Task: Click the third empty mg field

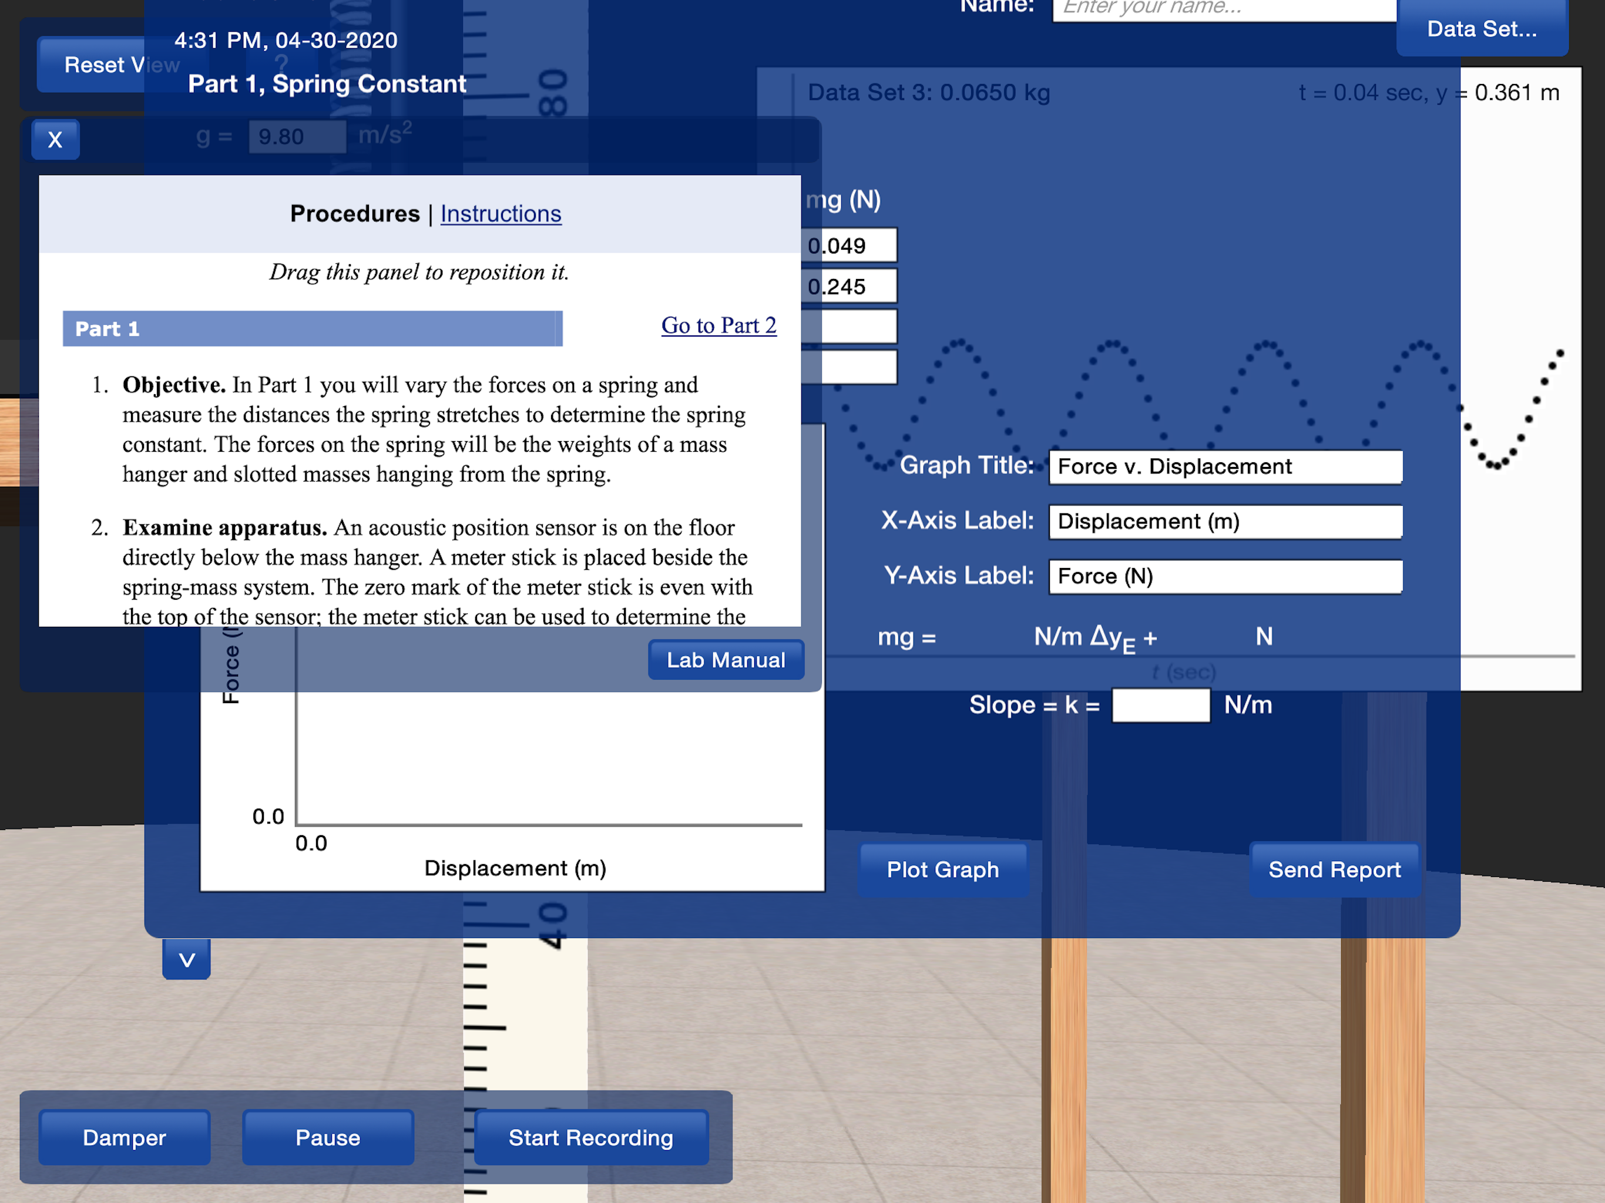Action: tap(849, 327)
